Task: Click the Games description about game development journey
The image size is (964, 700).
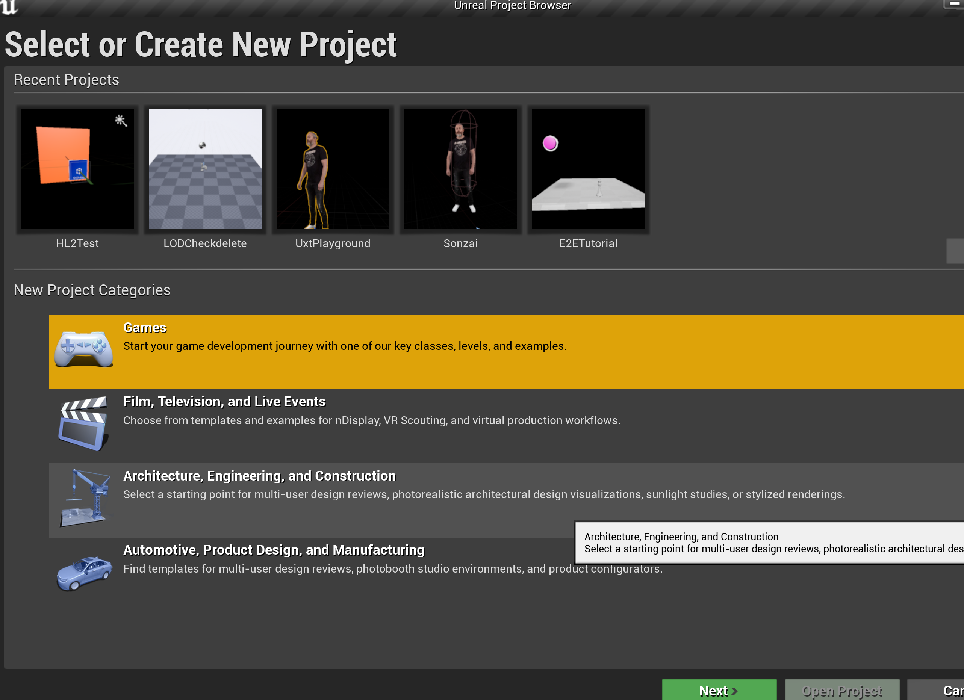Action: pos(345,346)
